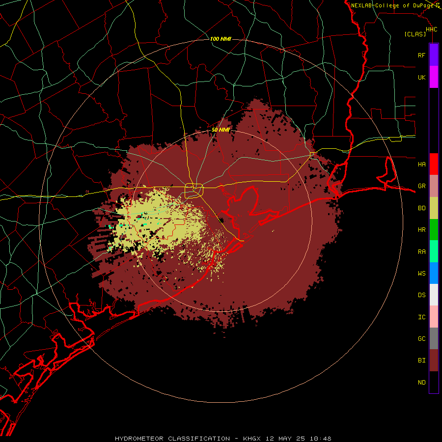Click the RA legend label

(421, 252)
